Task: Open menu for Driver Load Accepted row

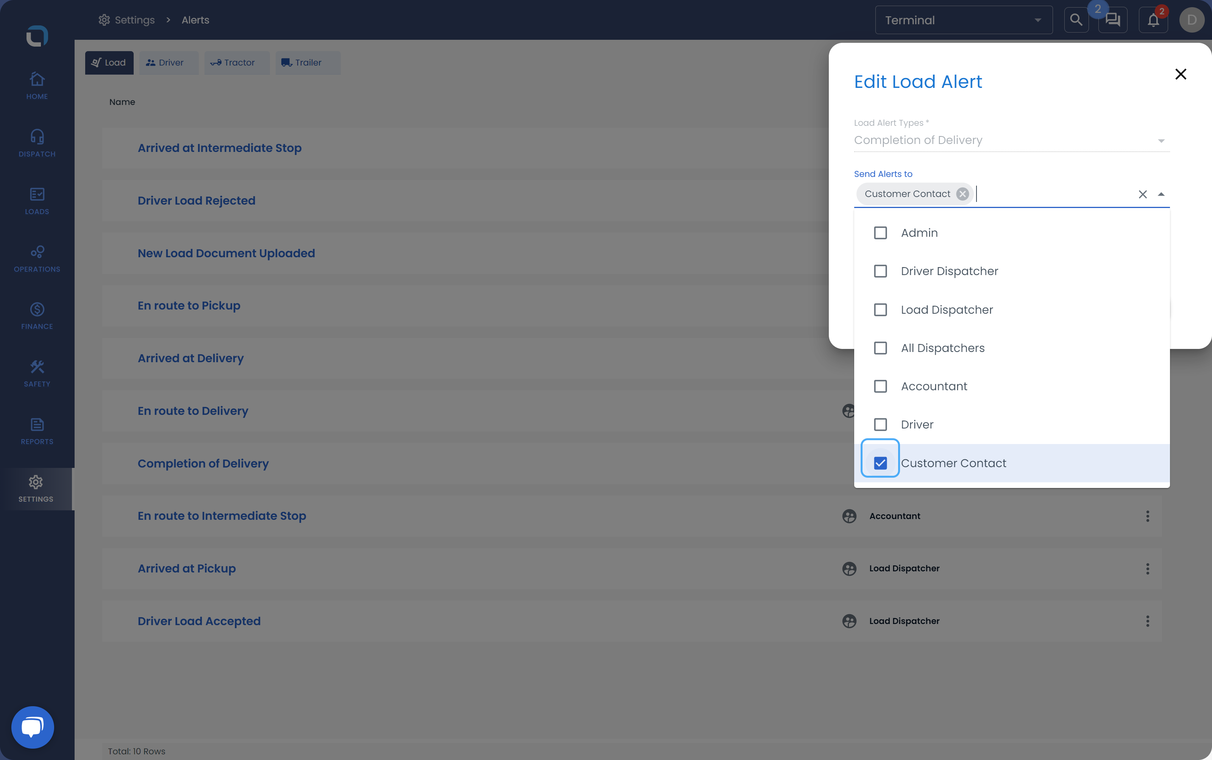Action: coord(1147,621)
